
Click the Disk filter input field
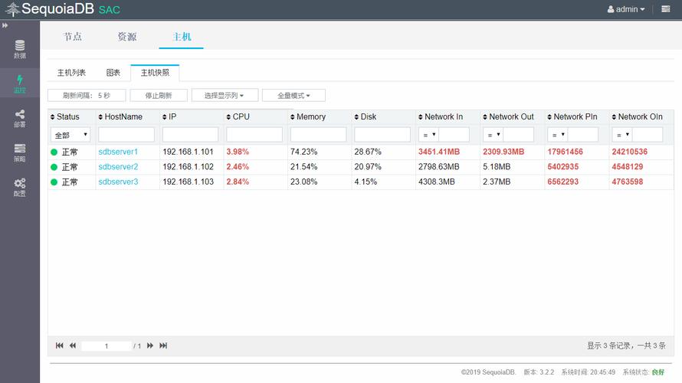[x=382, y=135]
